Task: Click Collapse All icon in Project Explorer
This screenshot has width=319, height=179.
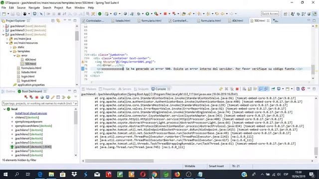Action: pos(53,21)
